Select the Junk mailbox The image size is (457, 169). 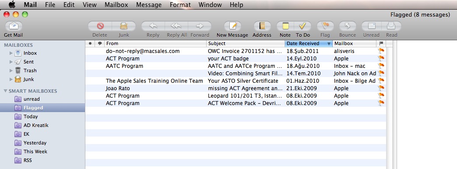pyautogui.click(x=28, y=79)
